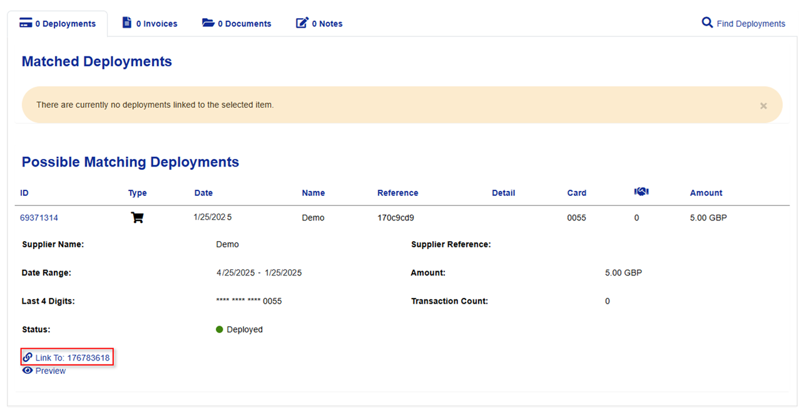Click the row date 1/25/2025
Image resolution: width=801 pixels, height=412 pixels.
(213, 217)
